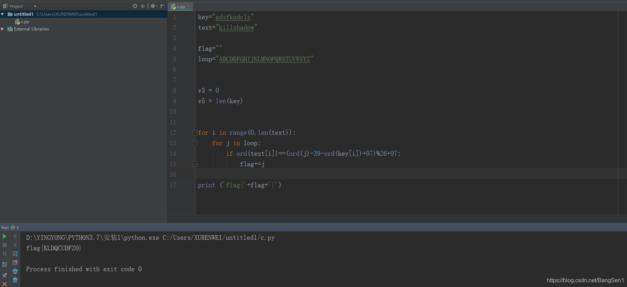627x287 pixels.
Task: Click the python.exe command line in console
Action: tap(150, 238)
